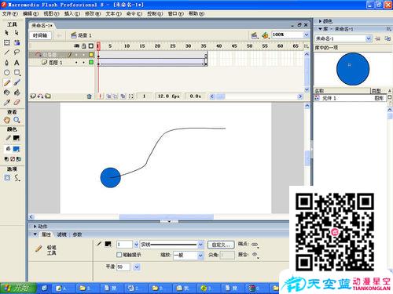This screenshot has height=294, width=393.
Task: Click the delete layer trash icon
Action: pyautogui.click(x=90, y=96)
